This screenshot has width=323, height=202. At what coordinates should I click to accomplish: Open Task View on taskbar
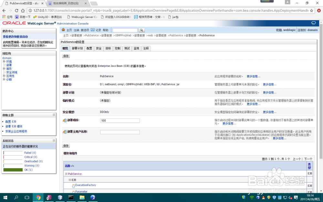[x=27, y=197]
